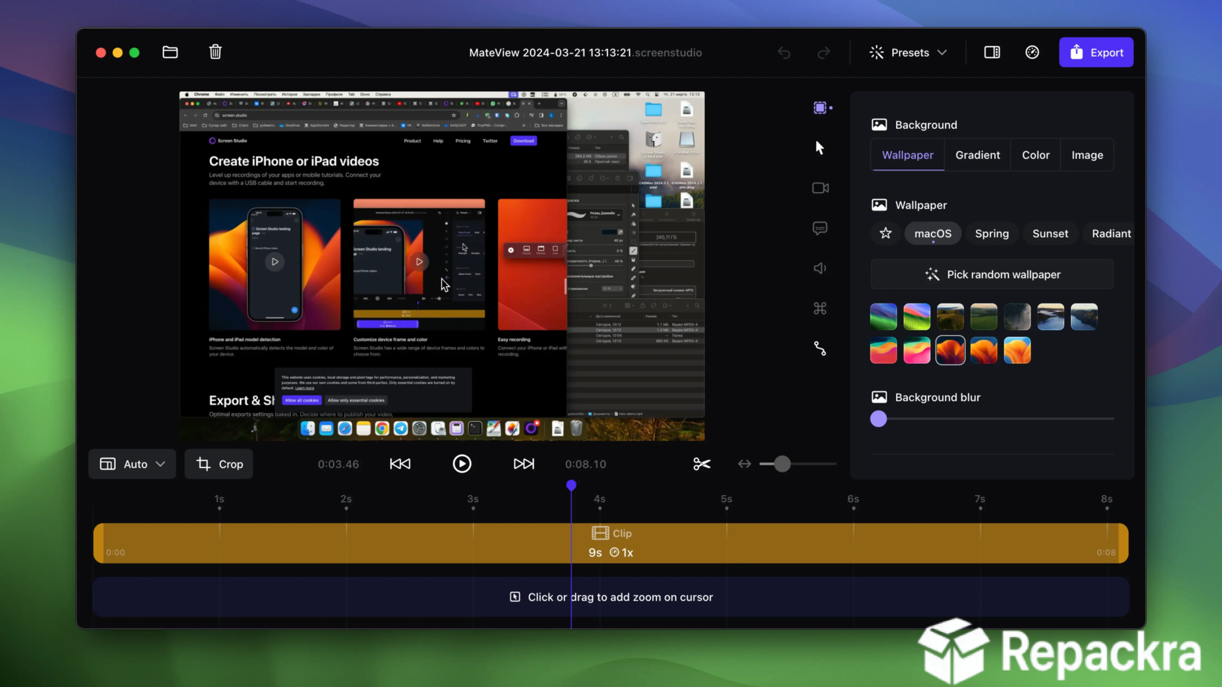
Task: Click the fit-timeline horizontal arrows icon
Action: (744, 464)
